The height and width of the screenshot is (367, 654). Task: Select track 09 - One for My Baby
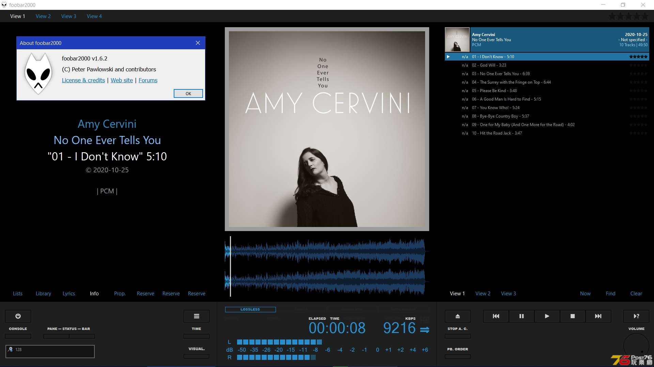pyautogui.click(x=547, y=125)
